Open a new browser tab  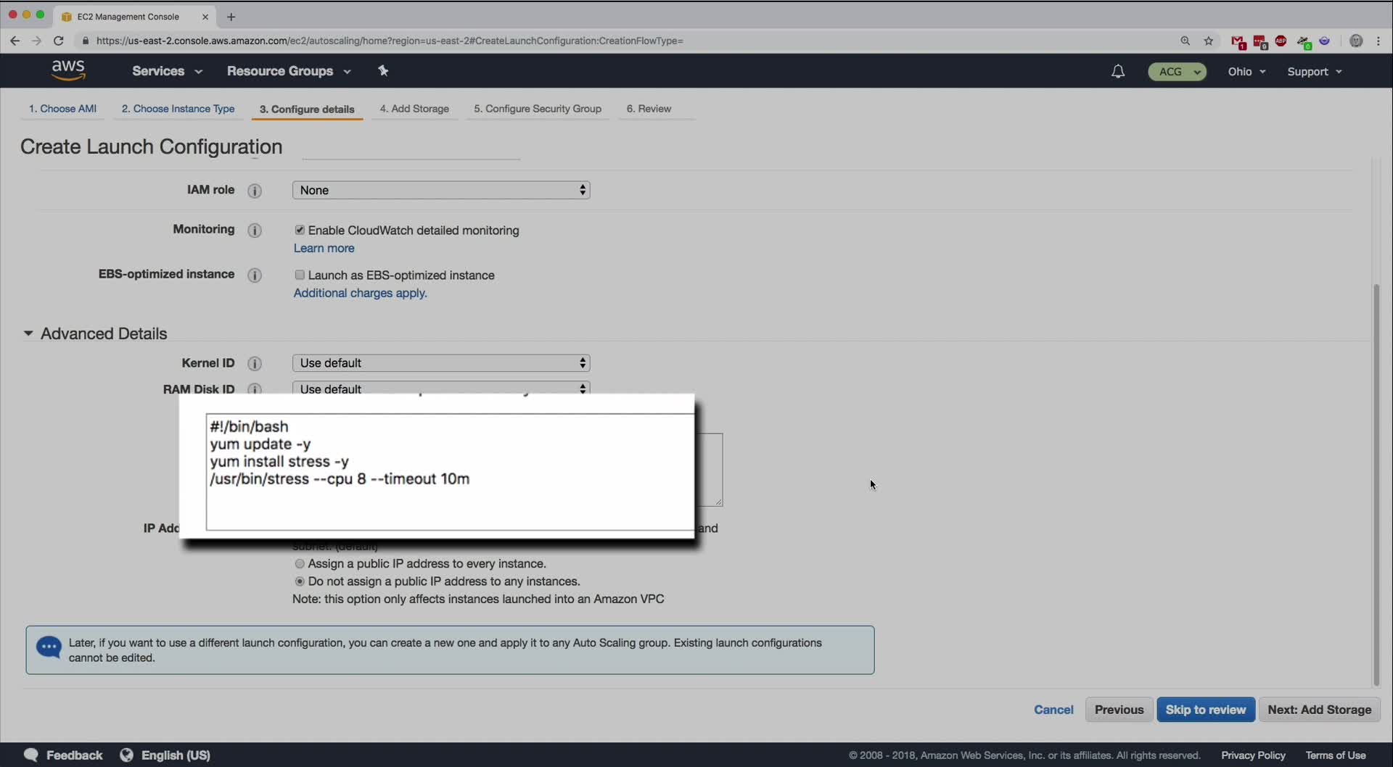(231, 17)
